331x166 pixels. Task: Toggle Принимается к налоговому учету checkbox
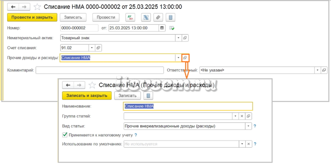[65, 135]
